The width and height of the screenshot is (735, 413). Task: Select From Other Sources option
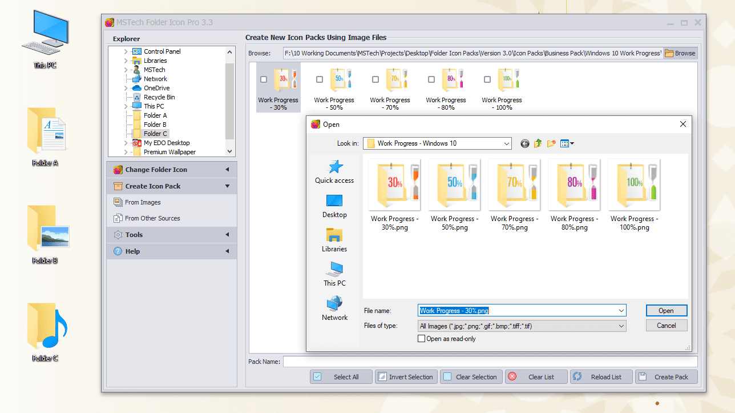(x=152, y=218)
